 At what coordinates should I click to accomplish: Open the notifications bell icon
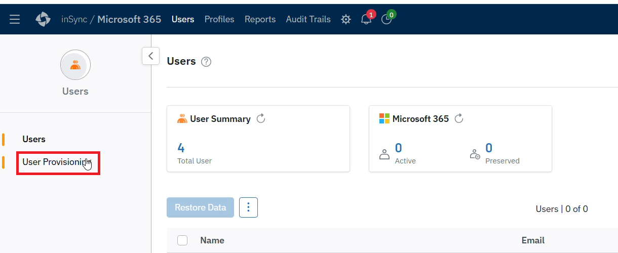(366, 19)
